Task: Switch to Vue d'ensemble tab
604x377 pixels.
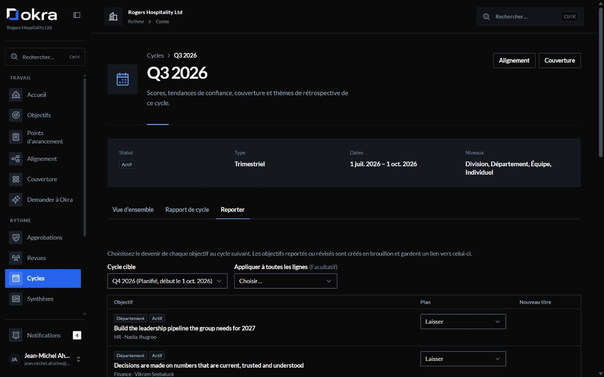Action: coord(133,209)
